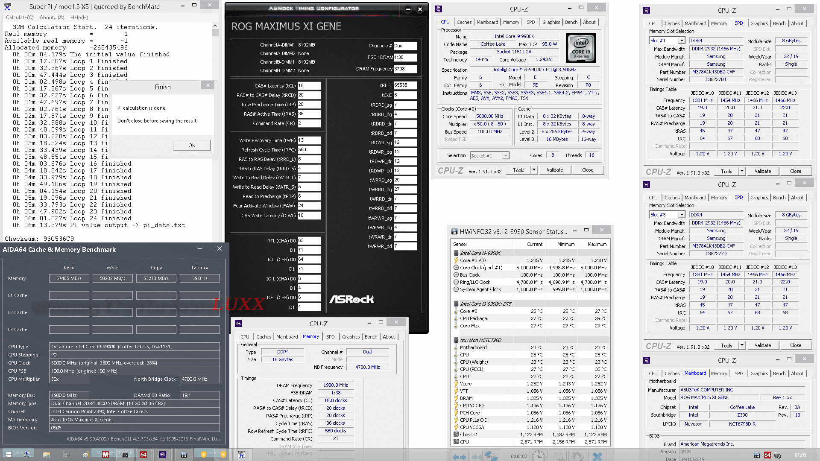Click HWiNFO clock reset timer icon

point(539,456)
